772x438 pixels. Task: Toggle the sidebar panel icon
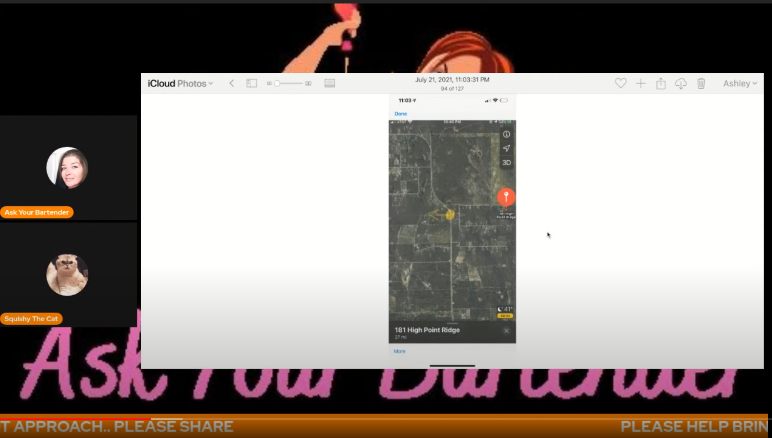(252, 83)
